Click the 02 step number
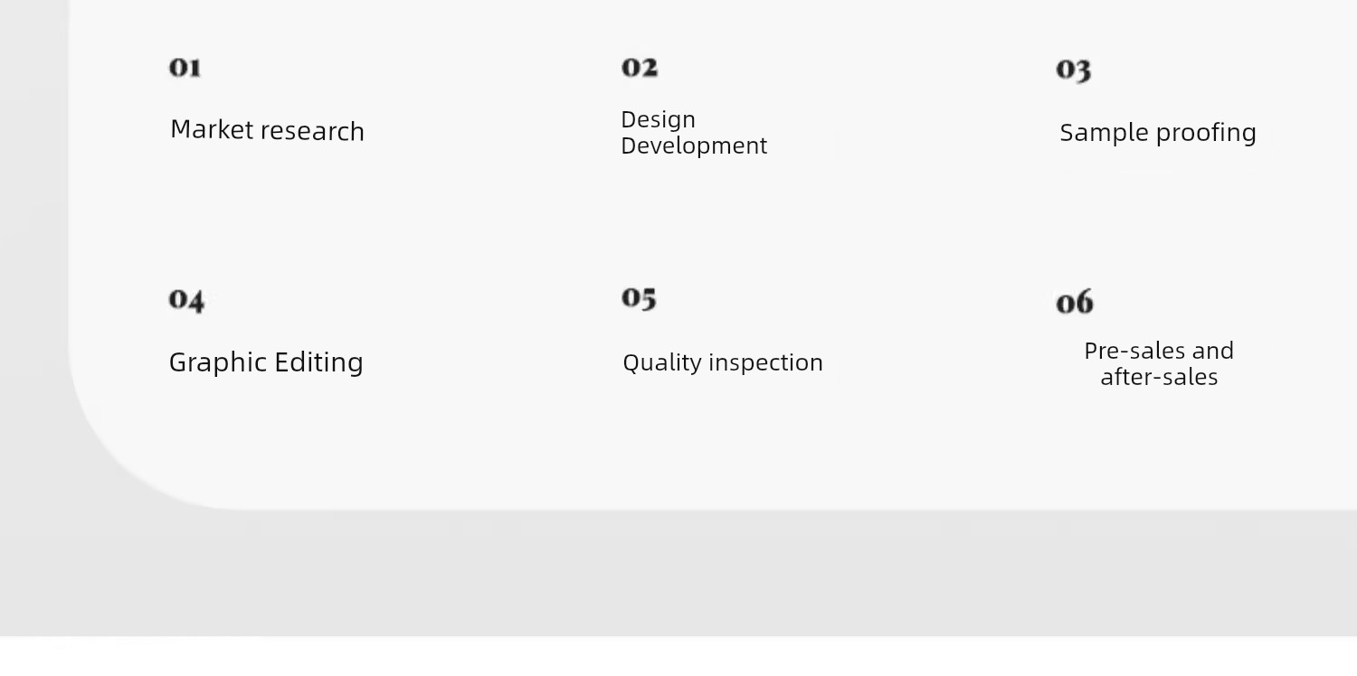1357x676 pixels. click(640, 67)
